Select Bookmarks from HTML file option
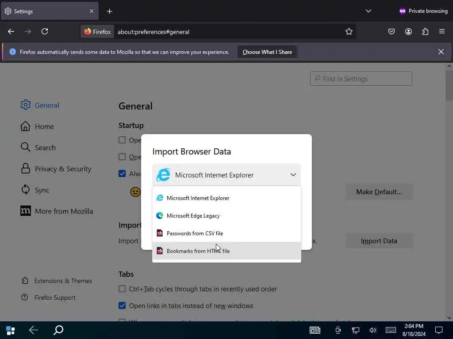453x339 pixels. coord(226,251)
